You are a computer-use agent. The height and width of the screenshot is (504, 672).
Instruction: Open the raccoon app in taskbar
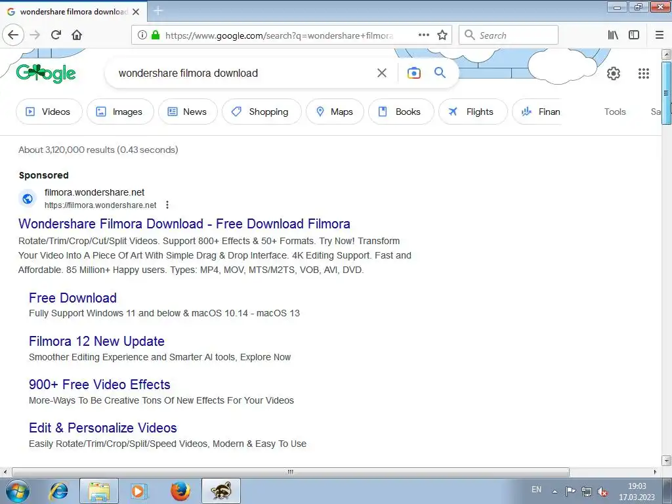221,491
